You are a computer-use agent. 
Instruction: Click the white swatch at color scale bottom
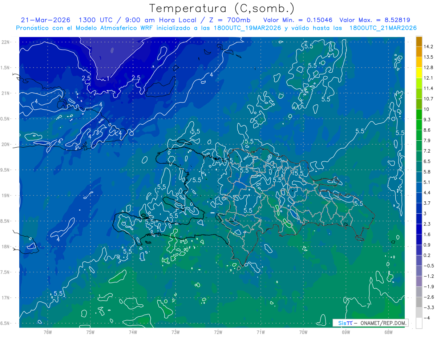419,323
